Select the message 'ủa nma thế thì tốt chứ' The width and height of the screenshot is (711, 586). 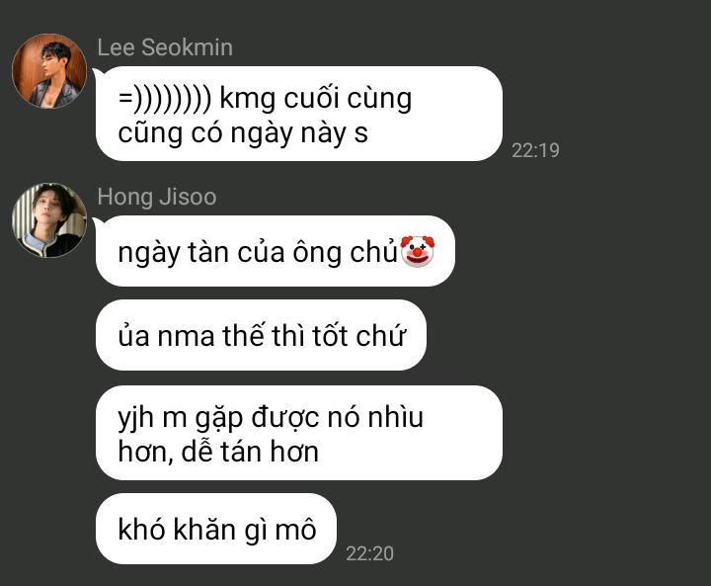click(261, 335)
